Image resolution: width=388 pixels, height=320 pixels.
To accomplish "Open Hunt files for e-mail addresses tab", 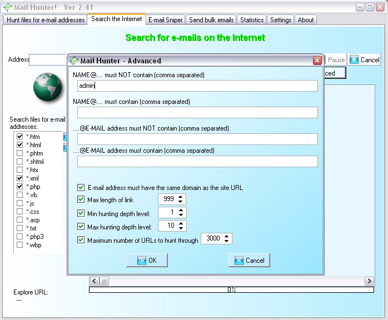I will 46,20.
